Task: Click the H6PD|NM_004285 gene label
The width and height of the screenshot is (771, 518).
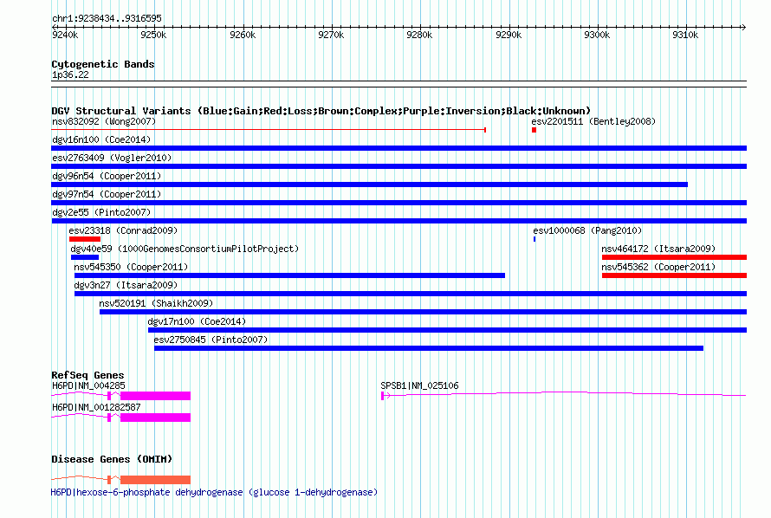Action: [x=88, y=385]
